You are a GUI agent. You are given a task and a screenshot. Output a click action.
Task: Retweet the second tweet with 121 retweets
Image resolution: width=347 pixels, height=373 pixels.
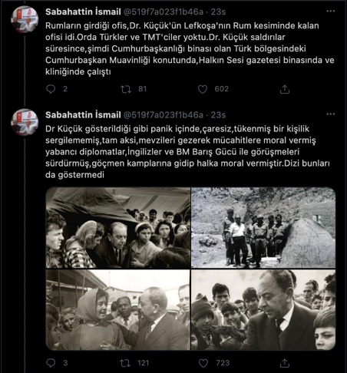pos(125,363)
